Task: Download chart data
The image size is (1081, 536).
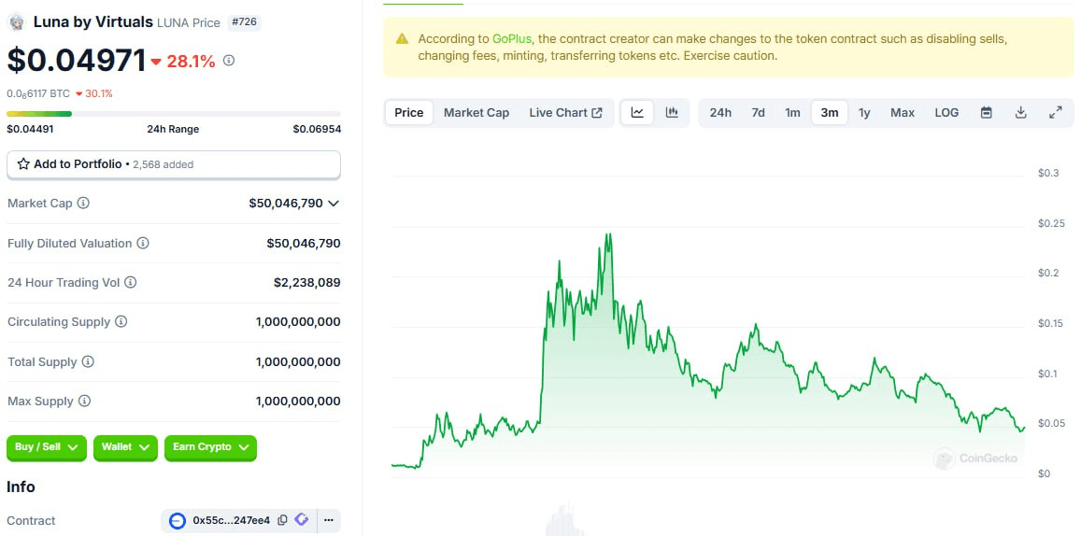Action: 1021,112
